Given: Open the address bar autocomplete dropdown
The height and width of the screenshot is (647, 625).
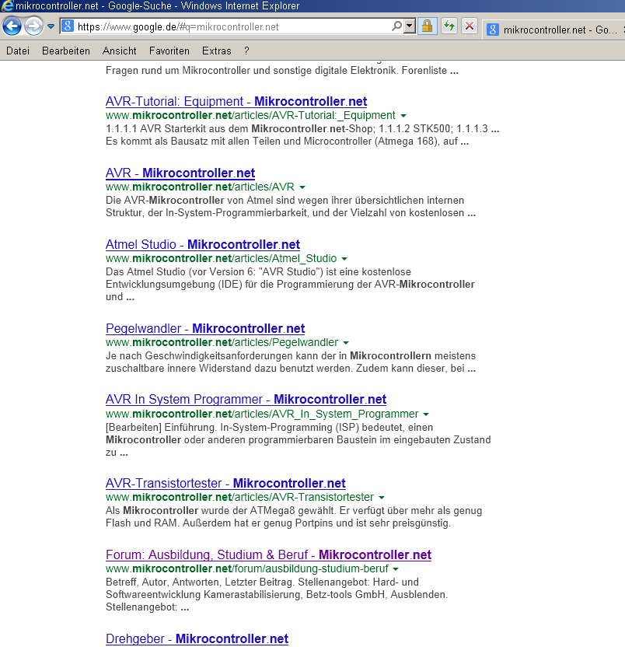Looking at the screenshot, I should 409,26.
